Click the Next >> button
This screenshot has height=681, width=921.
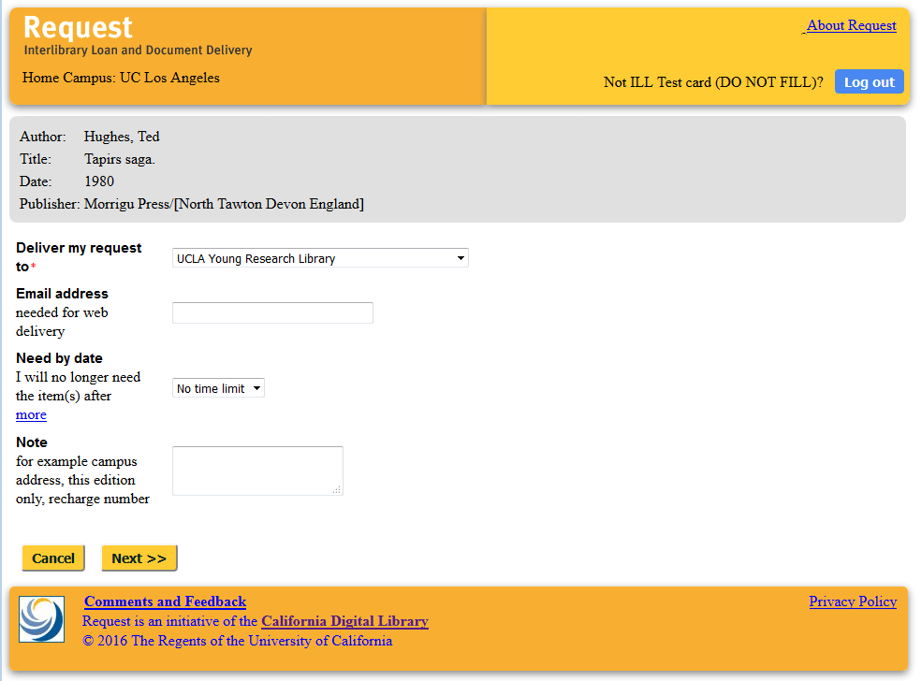pos(139,558)
